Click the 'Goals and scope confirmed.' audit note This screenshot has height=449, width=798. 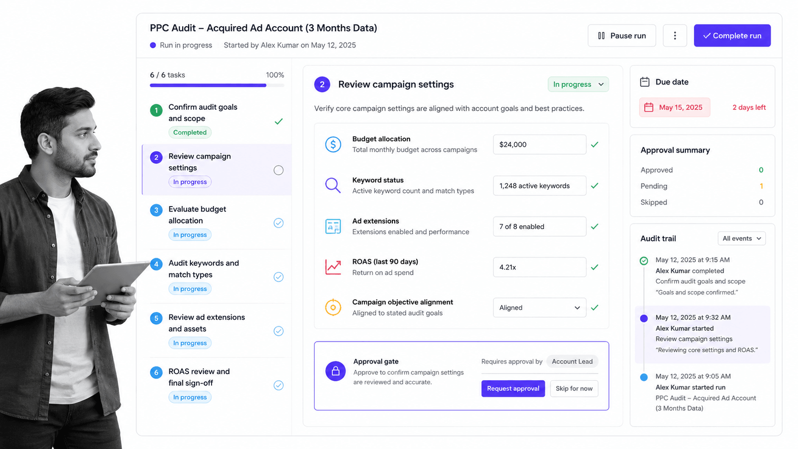tap(697, 292)
